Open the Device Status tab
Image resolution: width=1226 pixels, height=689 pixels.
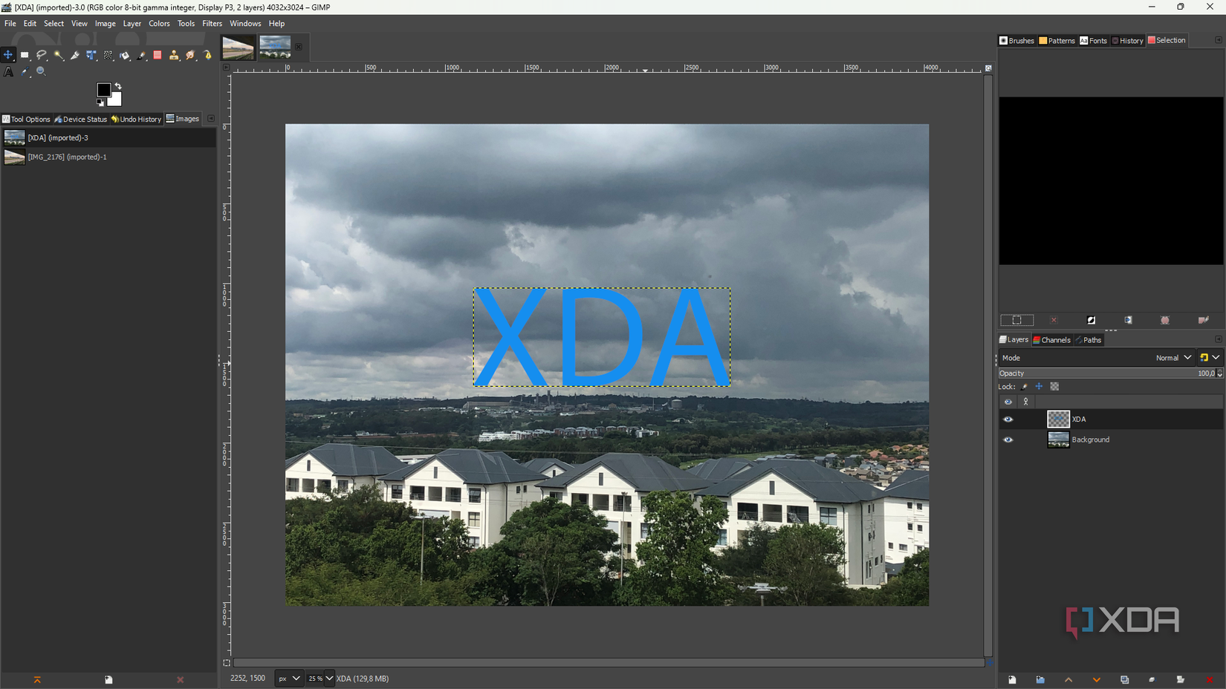tap(80, 119)
